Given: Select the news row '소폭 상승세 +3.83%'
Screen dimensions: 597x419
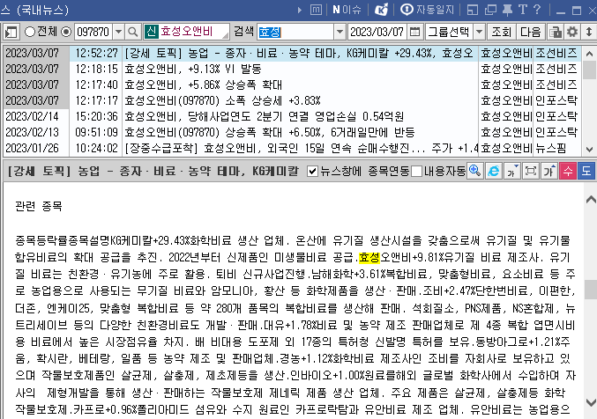Looking at the screenshot, I should [x=292, y=100].
